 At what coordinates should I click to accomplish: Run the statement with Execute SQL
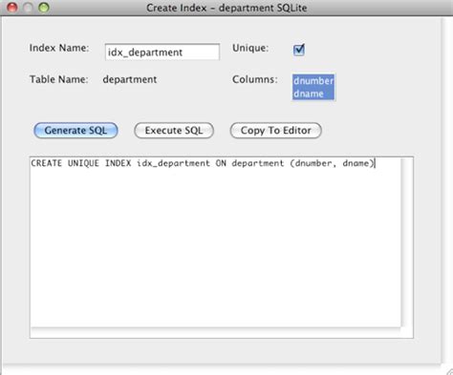point(174,131)
